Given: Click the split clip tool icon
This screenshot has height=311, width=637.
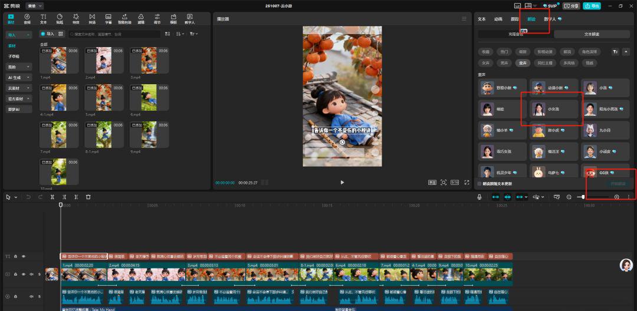Looking at the screenshot, I should coord(52,197).
